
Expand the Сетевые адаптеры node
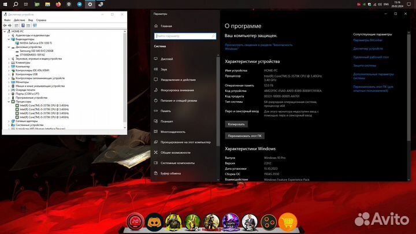(x=9, y=121)
